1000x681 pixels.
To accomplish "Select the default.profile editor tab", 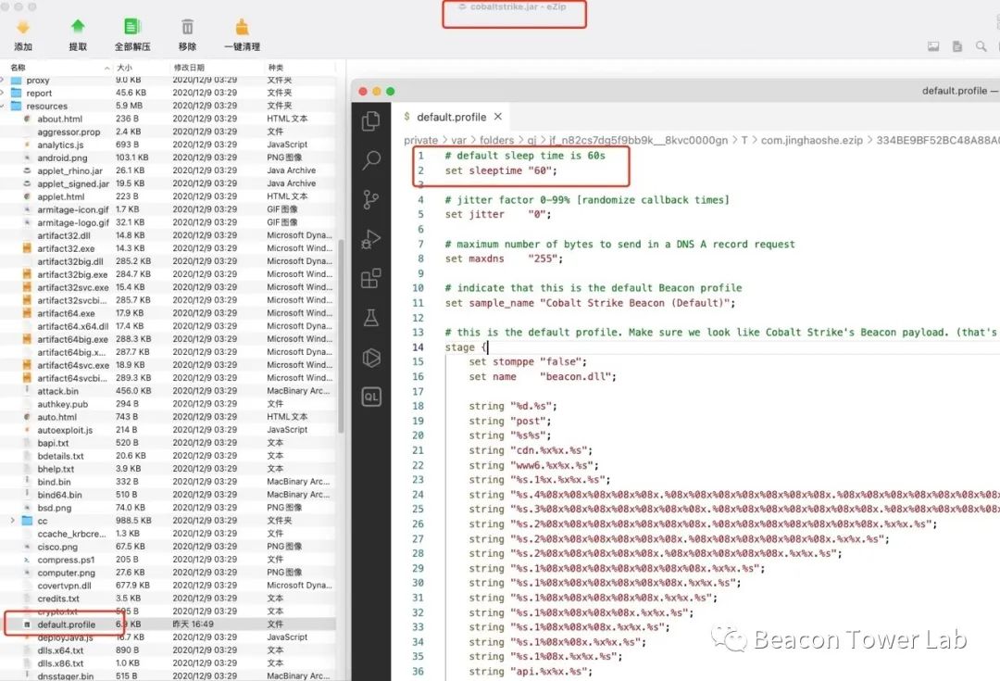I will click(x=451, y=117).
